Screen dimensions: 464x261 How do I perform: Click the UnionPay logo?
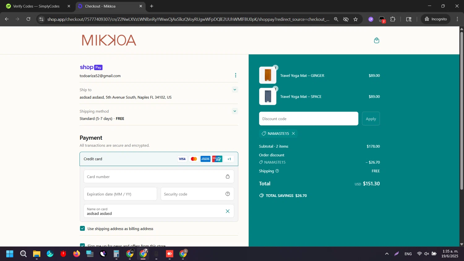[217, 159]
